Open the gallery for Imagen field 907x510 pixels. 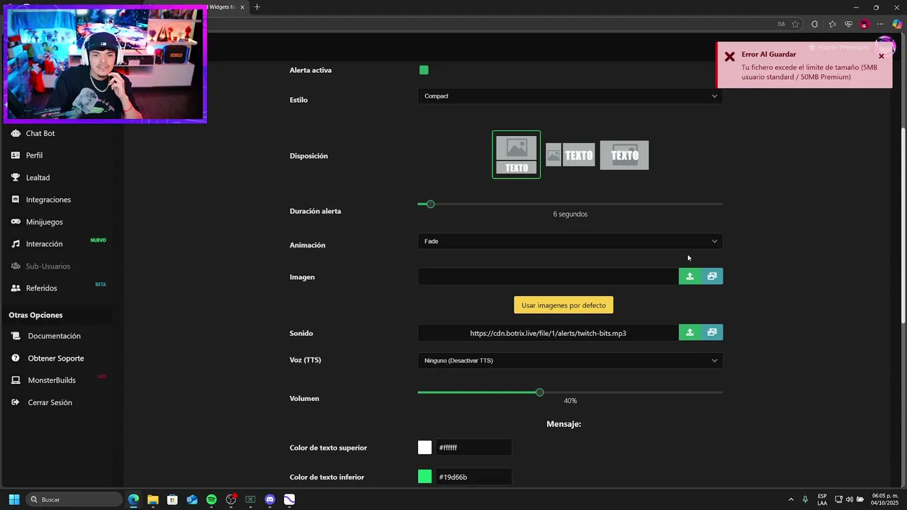(x=712, y=276)
